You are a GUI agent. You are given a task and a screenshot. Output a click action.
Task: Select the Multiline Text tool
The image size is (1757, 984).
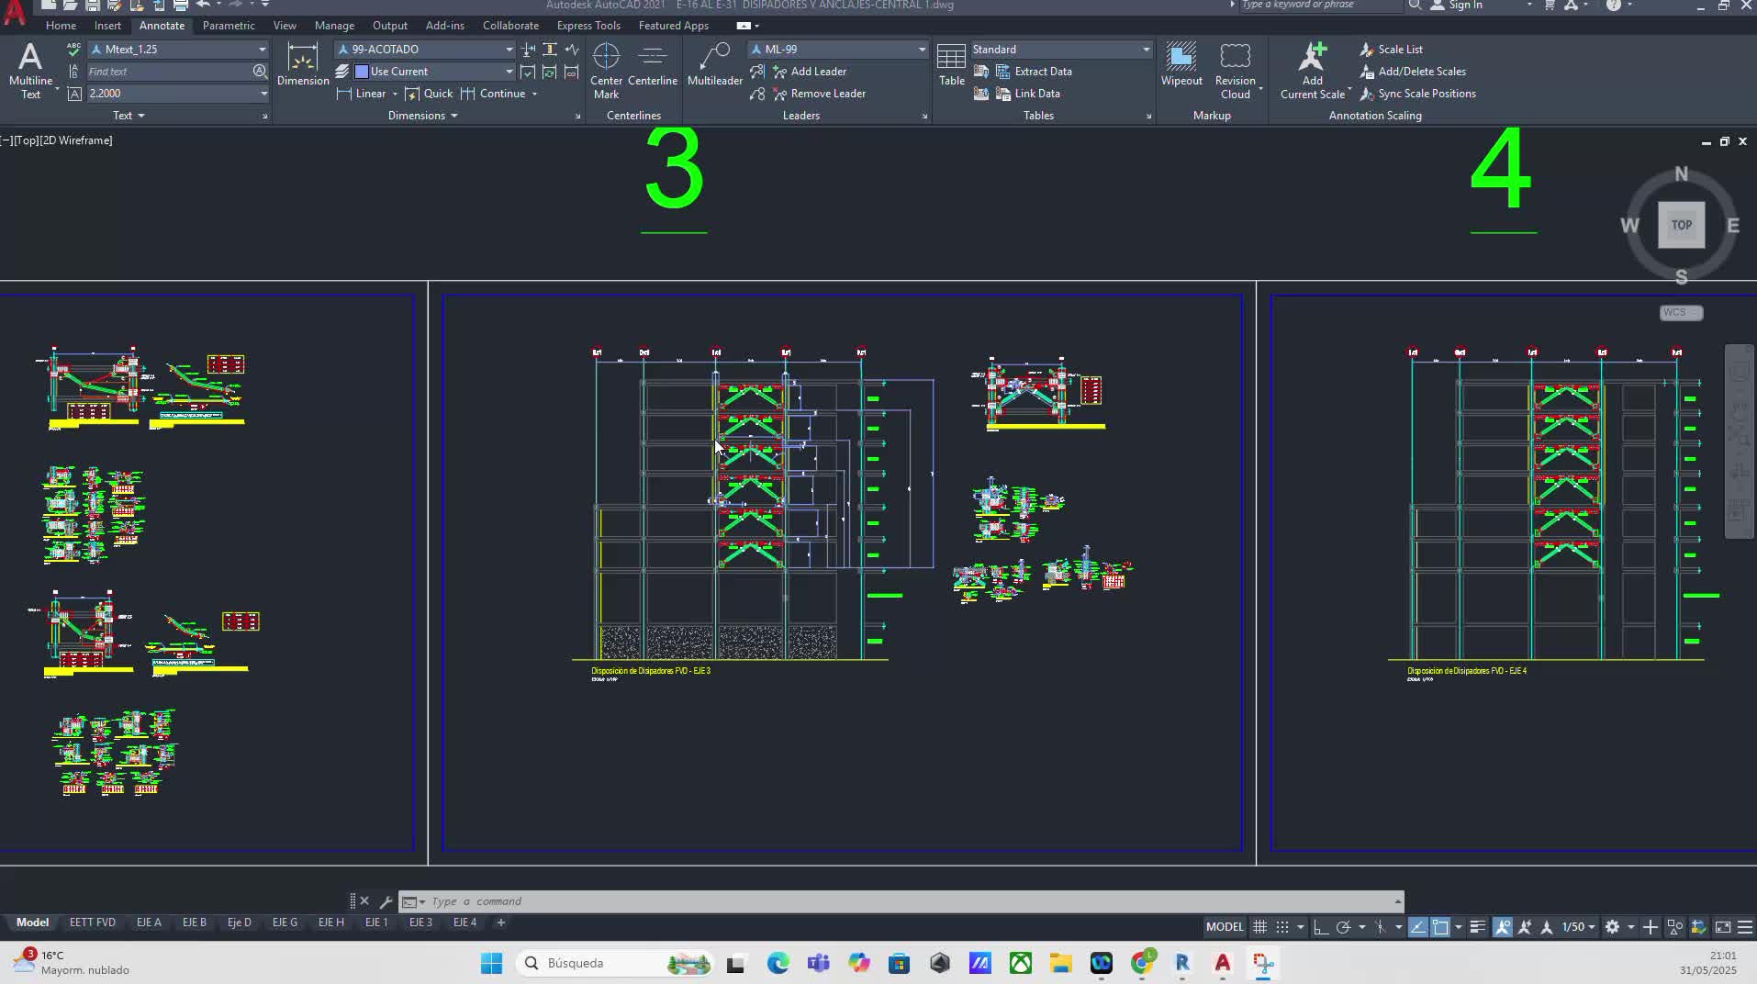(x=30, y=70)
